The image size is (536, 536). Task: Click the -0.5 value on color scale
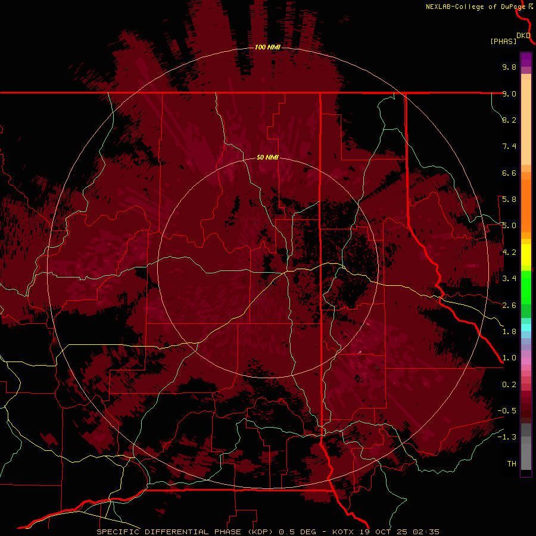pos(507,411)
